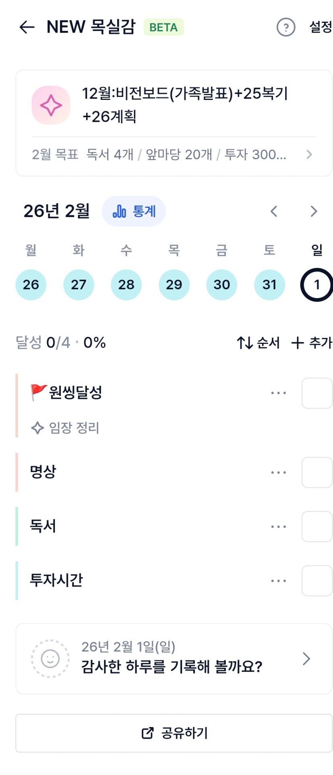The image size is (333, 775).
Task: Open three-dot menu for 투자시간
Action: coord(278,580)
